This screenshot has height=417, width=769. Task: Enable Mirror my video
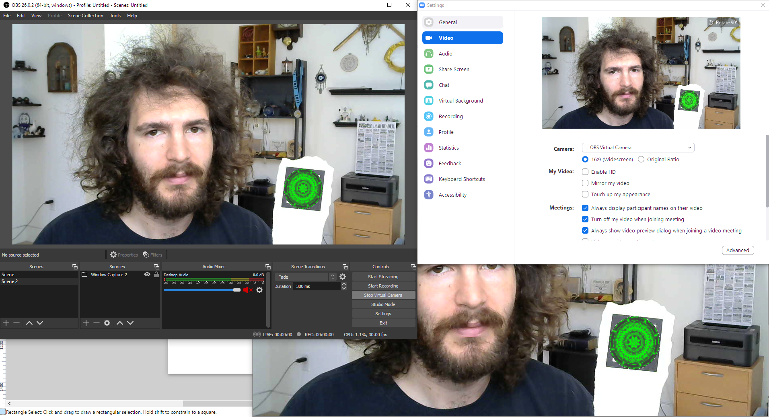585,183
